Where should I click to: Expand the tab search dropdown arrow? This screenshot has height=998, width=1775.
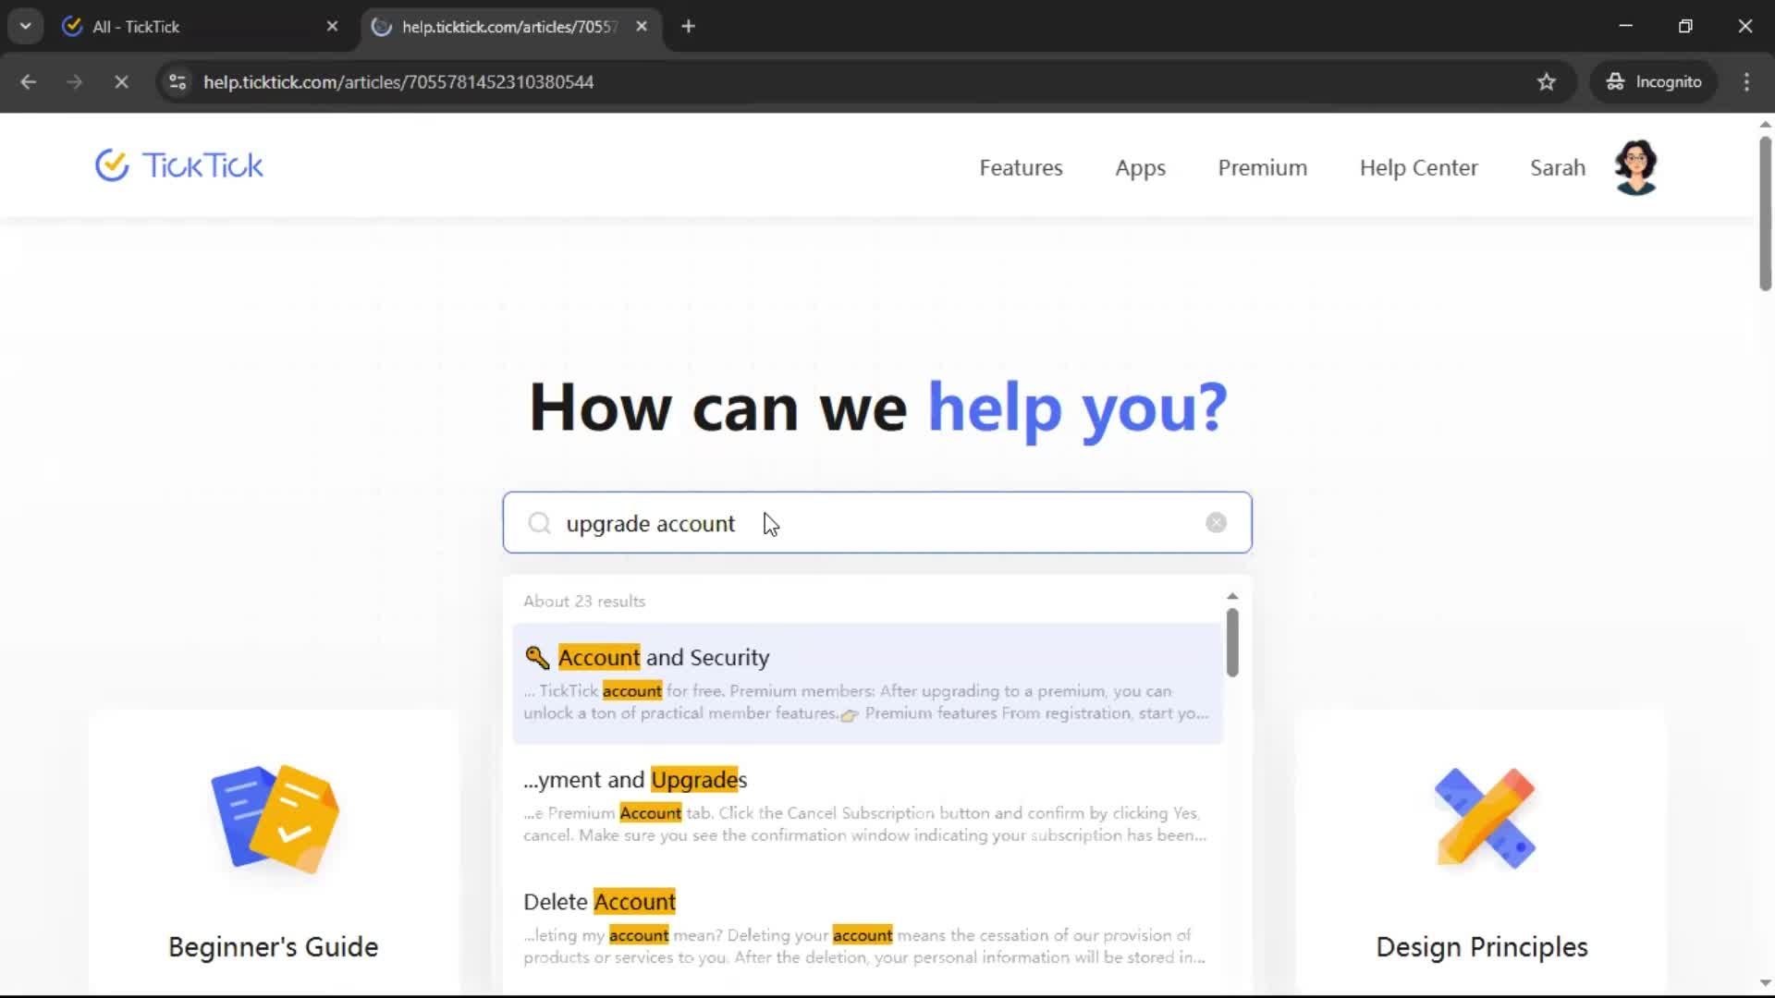[x=25, y=26]
